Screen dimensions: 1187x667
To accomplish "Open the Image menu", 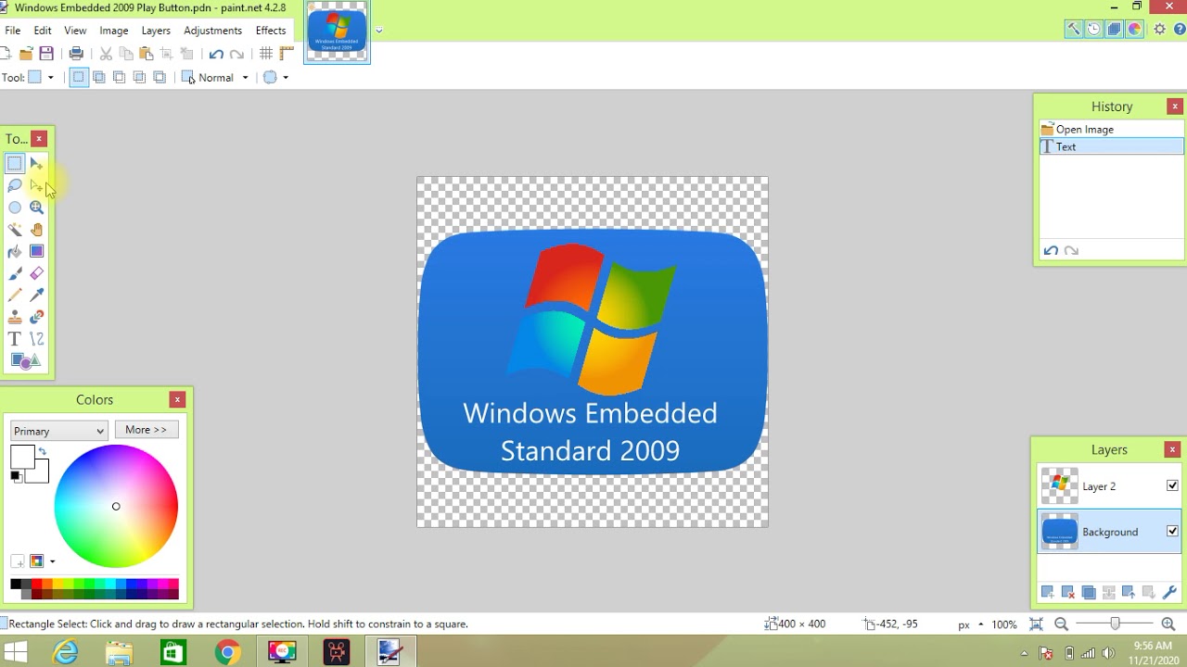I will click(114, 31).
